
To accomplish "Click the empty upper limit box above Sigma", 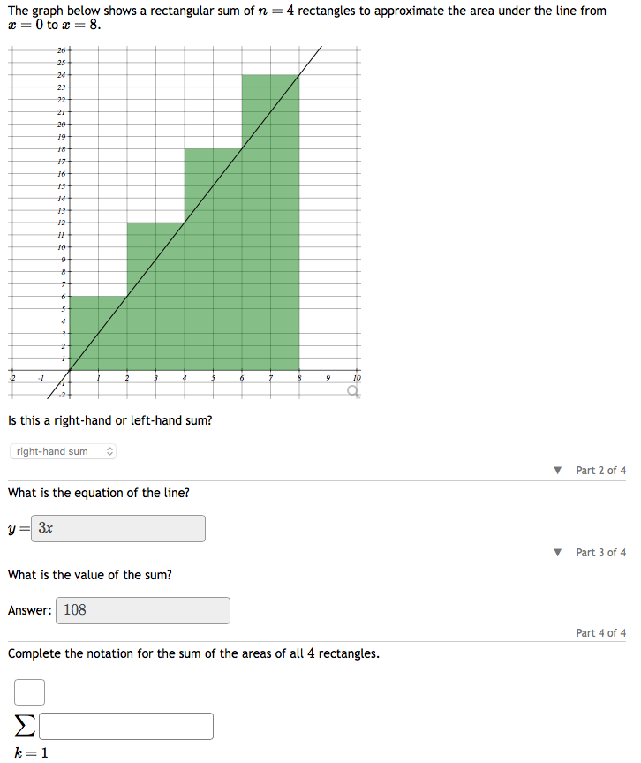I will [28, 692].
